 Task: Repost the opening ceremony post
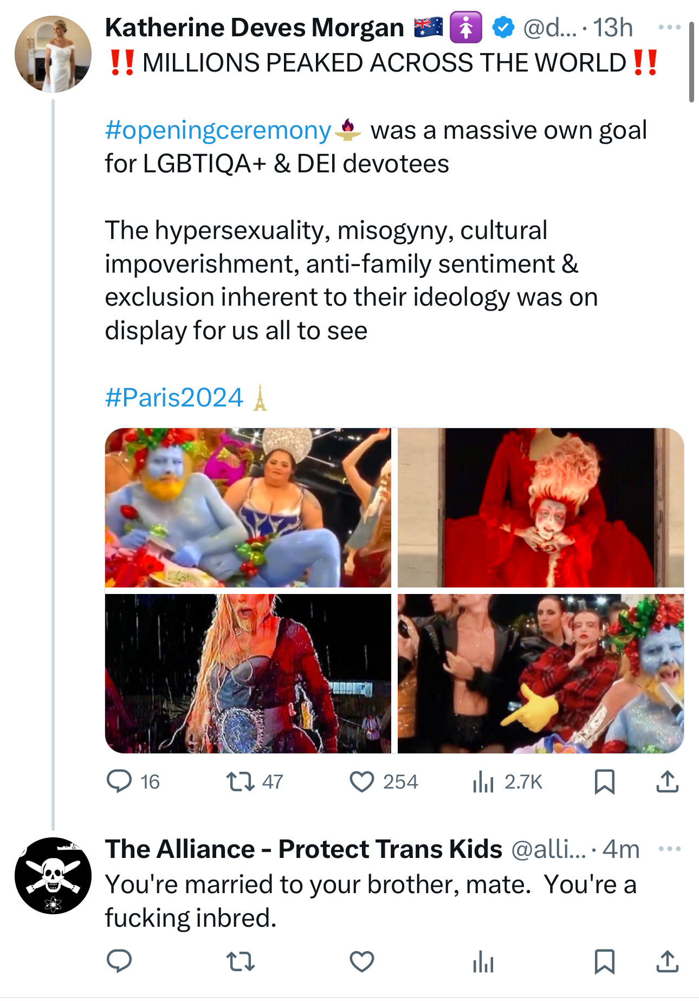pos(240,782)
